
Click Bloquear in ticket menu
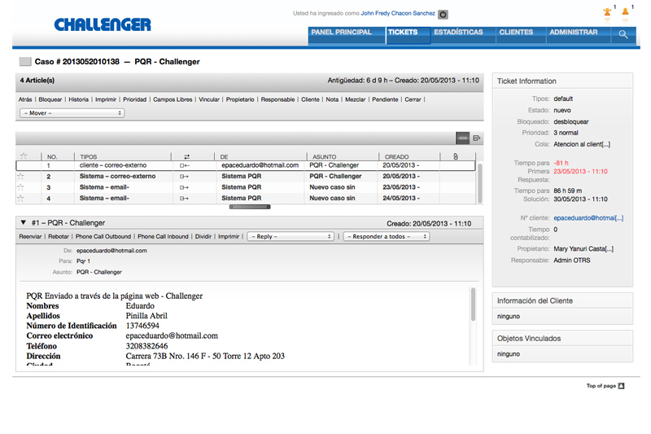pyautogui.click(x=50, y=99)
